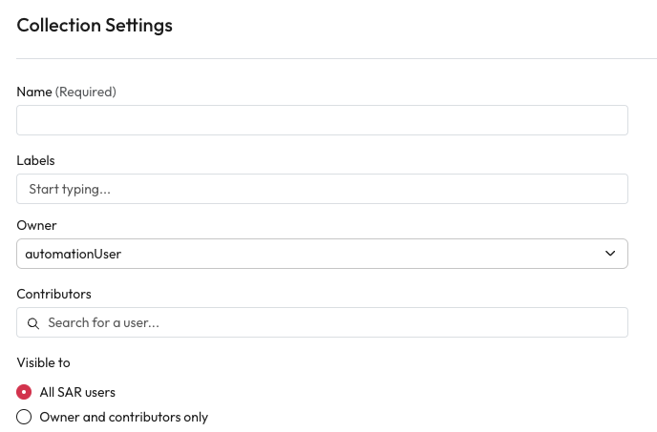Click the Contributors field label

[53, 294]
